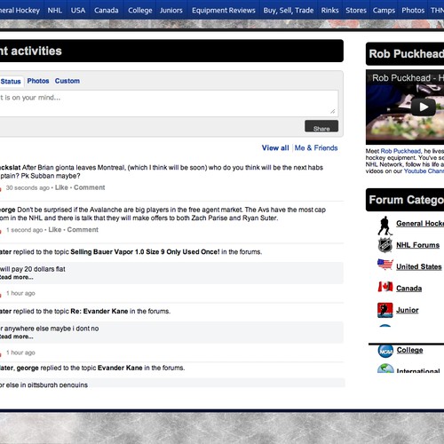Click the United States flag icon
The width and height of the screenshot is (444, 444).
click(x=385, y=264)
